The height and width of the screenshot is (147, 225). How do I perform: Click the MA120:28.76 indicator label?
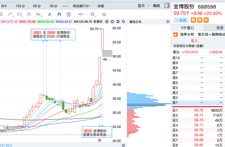tap(83, 22)
